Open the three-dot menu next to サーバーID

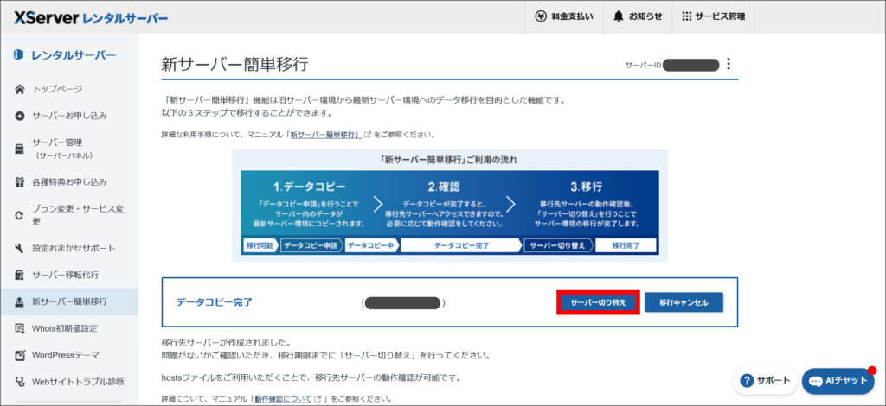pyautogui.click(x=729, y=64)
